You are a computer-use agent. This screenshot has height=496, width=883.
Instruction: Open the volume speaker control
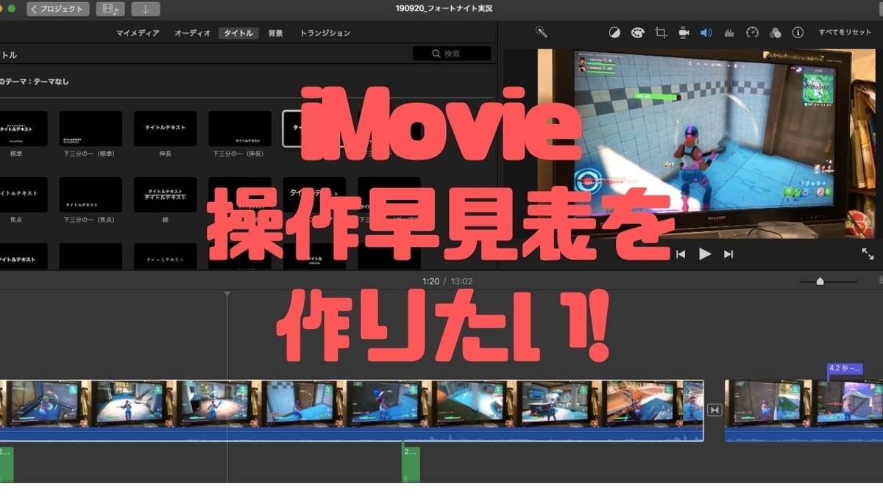pyautogui.click(x=706, y=32)
